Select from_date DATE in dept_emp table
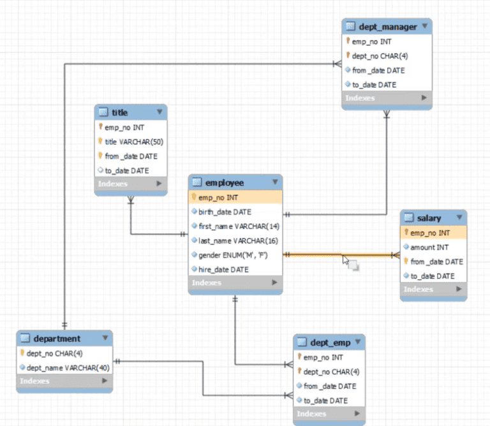Screen dimensions: 490x426 pos(329,386)
